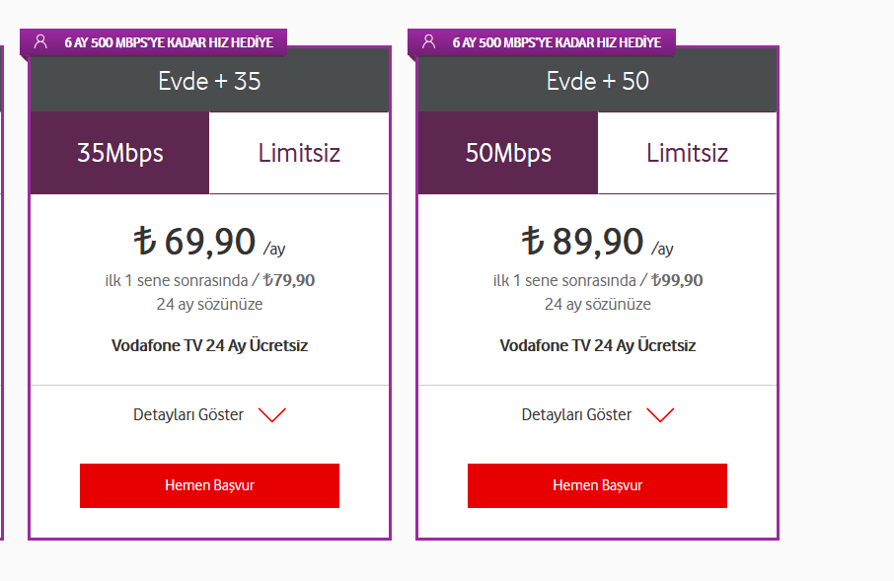This screenshot has width=894, height=581.
Task: Click Vodafone TV 24 Ay Ücretsiz in Evde + 35
Action: 209,346
